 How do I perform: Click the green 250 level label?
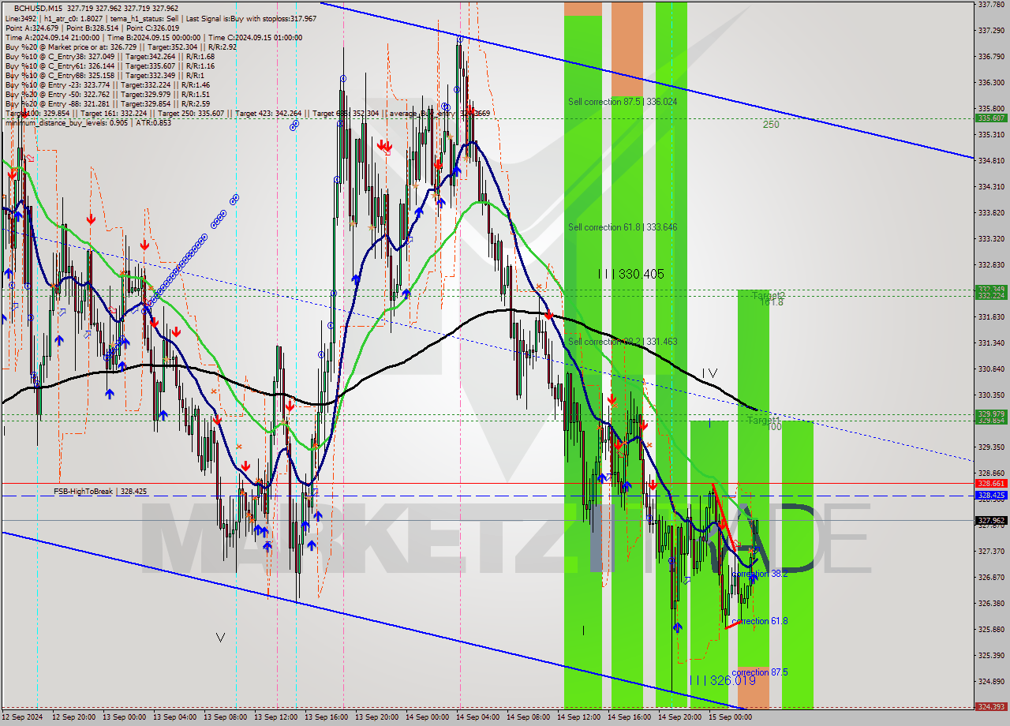[x=771, y=125]
